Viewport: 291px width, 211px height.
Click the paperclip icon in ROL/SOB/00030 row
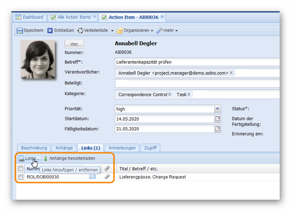coord(107,177)
